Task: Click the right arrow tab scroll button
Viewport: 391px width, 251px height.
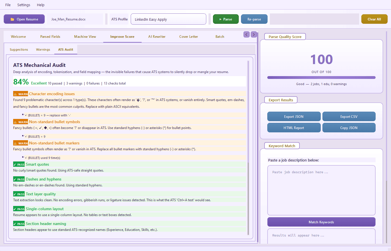Action: tap(254, 34)
